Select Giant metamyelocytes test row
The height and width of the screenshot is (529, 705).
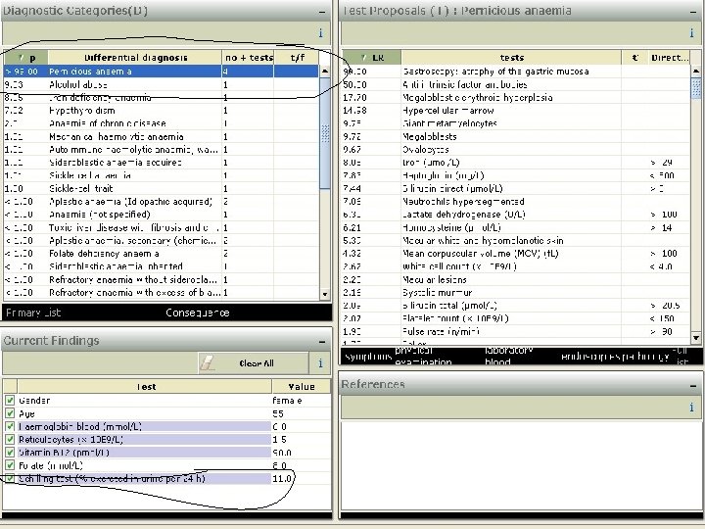point(516,123)
